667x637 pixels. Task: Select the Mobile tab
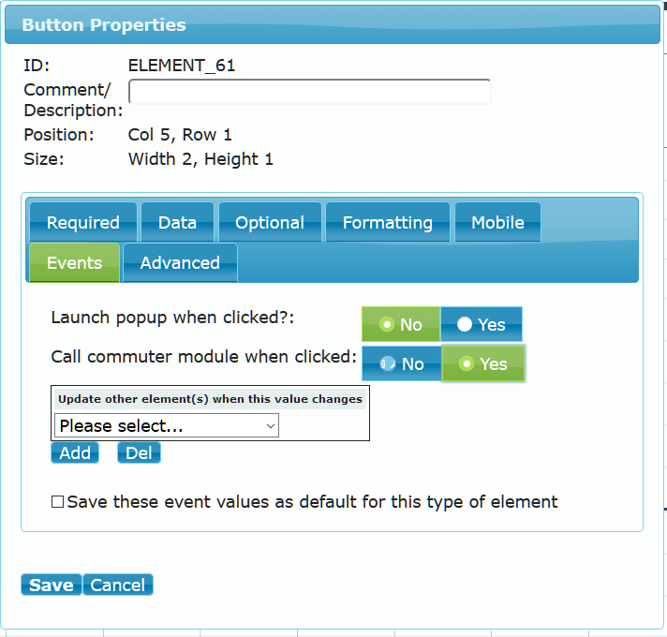[497, 222]
